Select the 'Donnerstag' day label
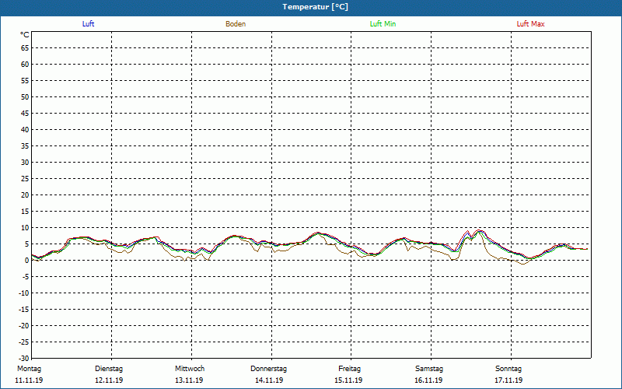The image size is (622, 389). [268, 369]
